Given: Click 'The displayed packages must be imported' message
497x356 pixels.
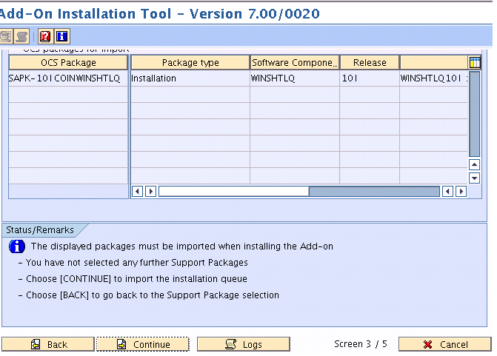Looking at the screenshot, I should (182, 246).
